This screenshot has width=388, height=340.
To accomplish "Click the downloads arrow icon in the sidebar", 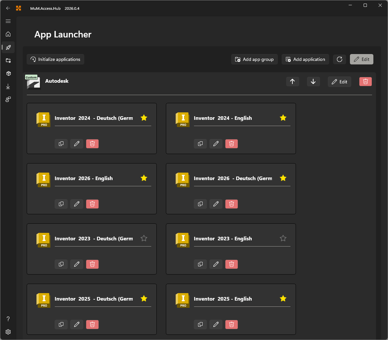I will [x=8, y=86].
